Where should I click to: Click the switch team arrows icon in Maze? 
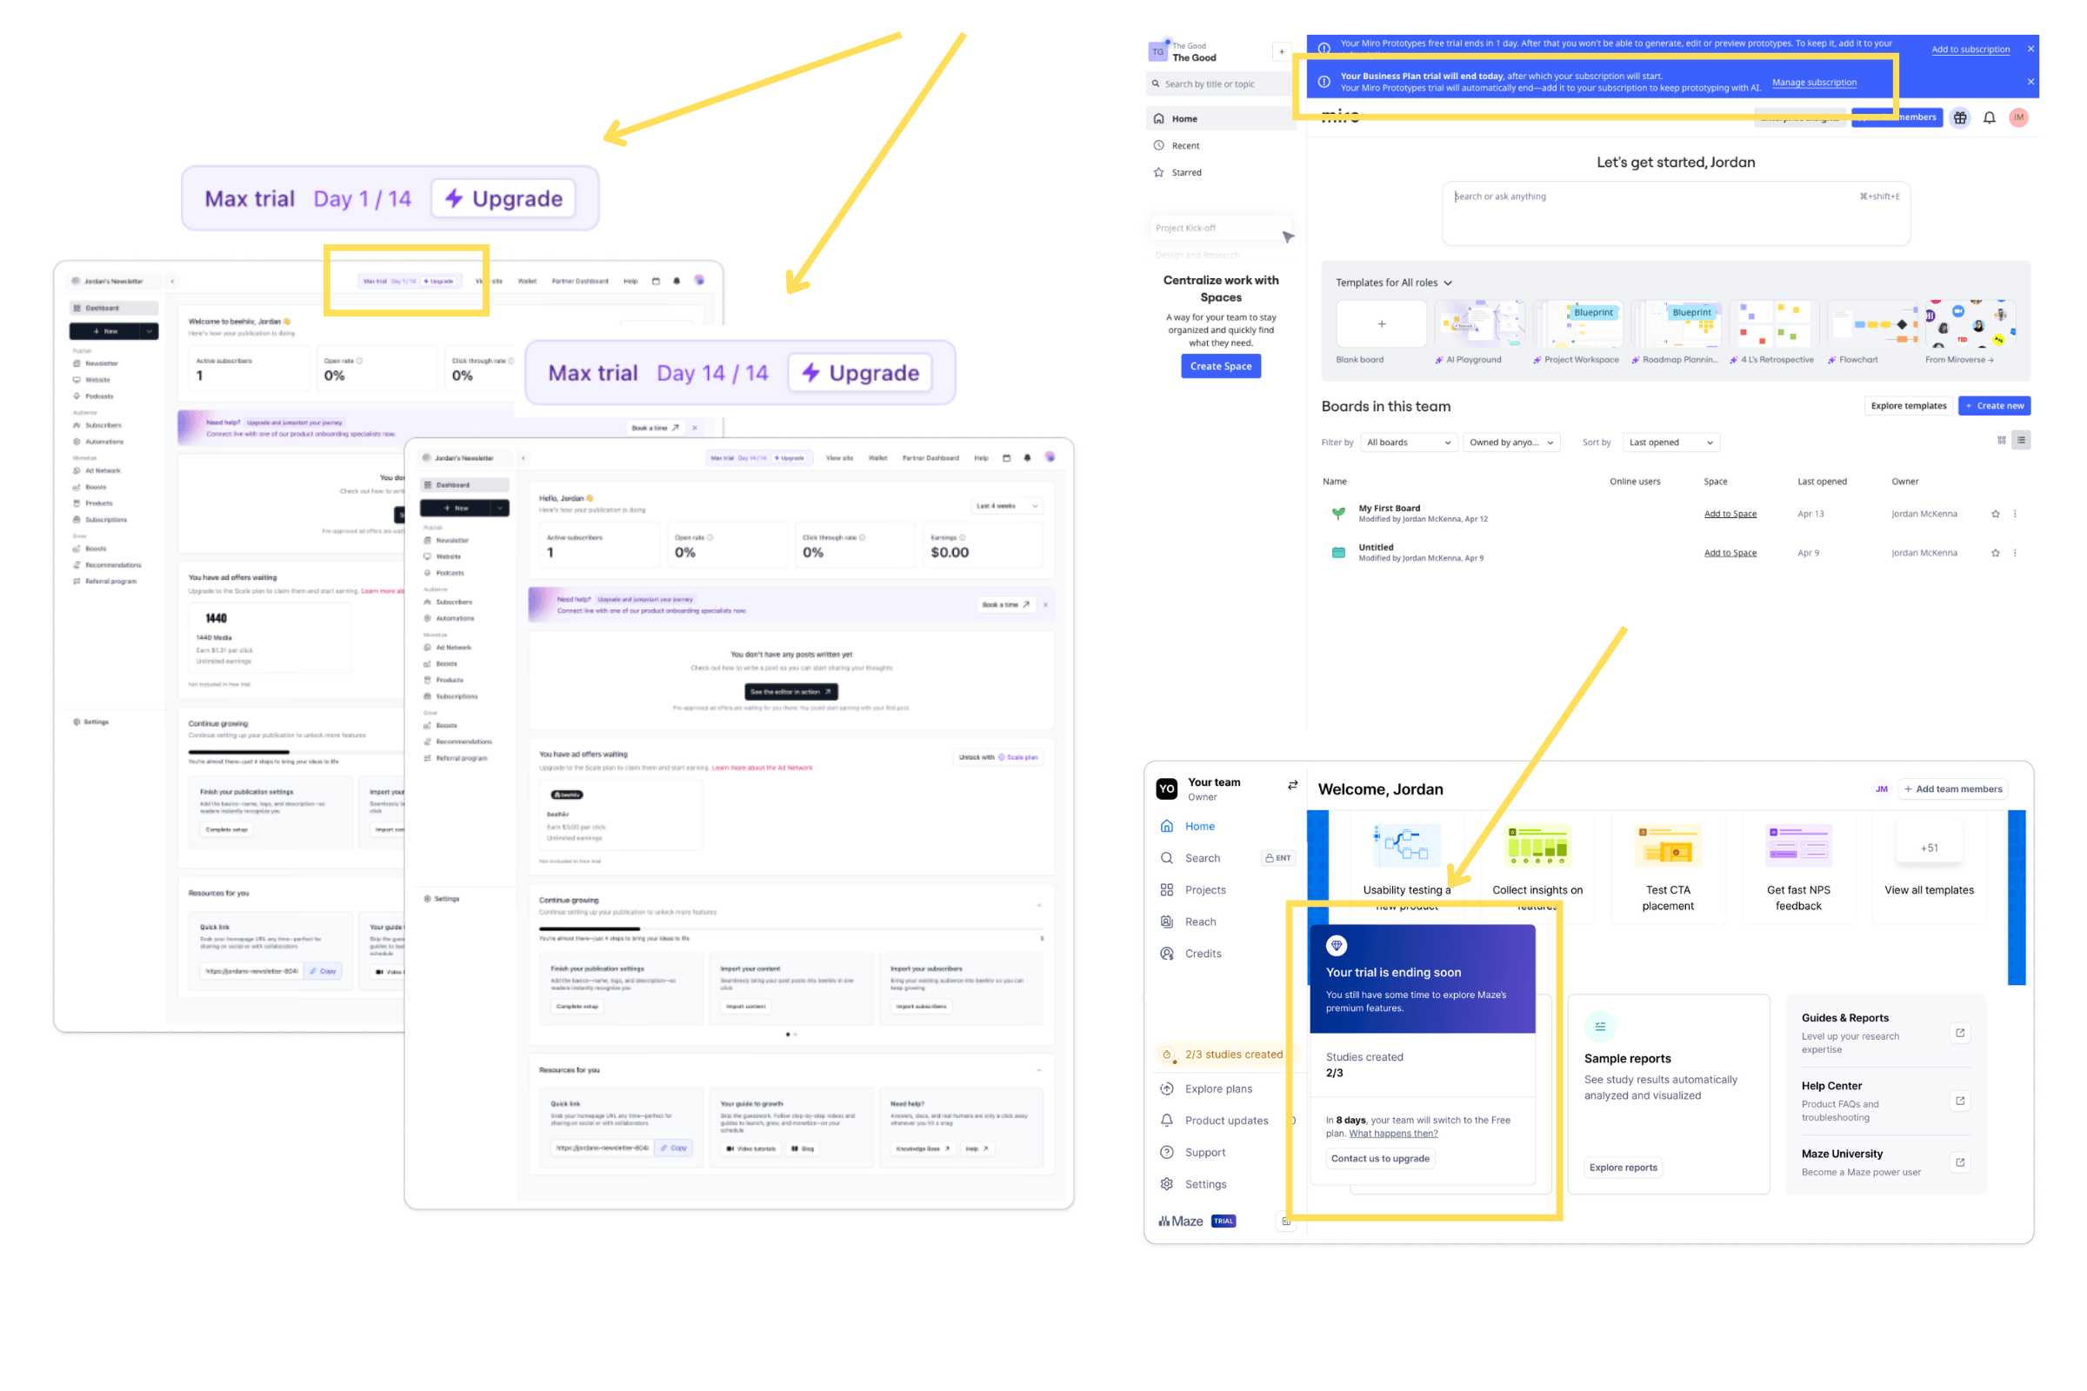1293,785
